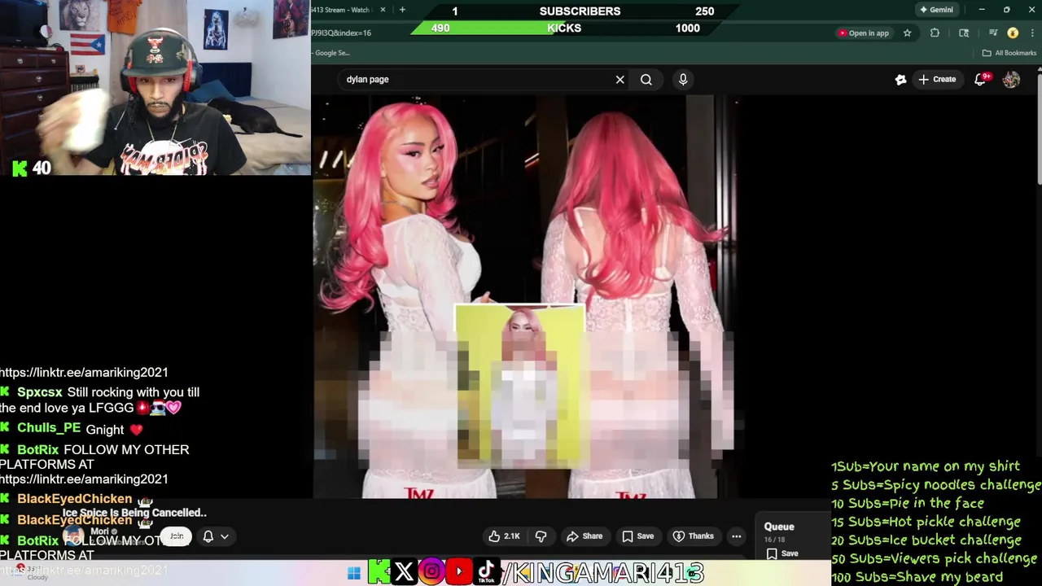The height and width of the screenshot is (586, 1042).
Task: Open the All Bookmarks folder
Action: coord(1009,53)
